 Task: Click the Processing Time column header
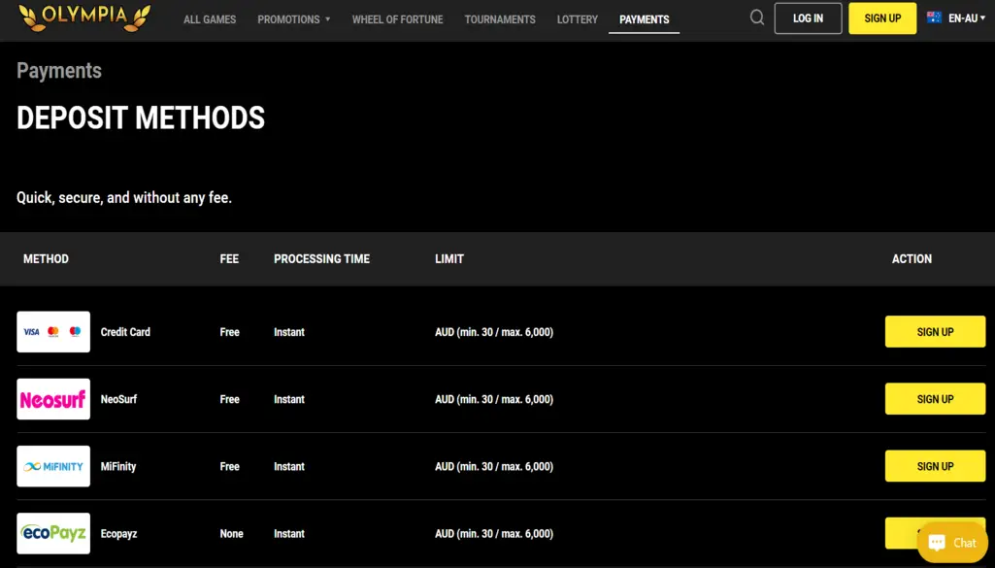coord(321,259)
